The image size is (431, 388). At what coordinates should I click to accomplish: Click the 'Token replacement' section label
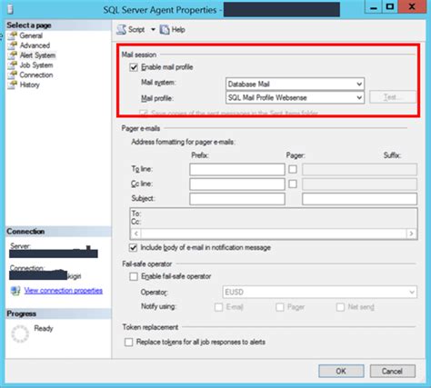pos(150,327)
